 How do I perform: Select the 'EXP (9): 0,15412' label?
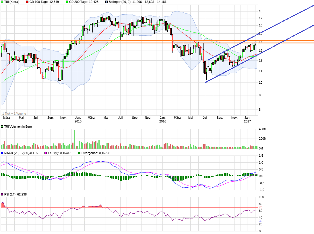pyautogui.click(x=59, y=153)
